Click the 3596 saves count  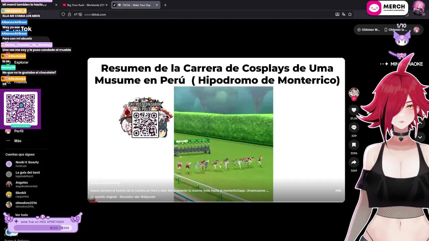click(x=354, y=153)
